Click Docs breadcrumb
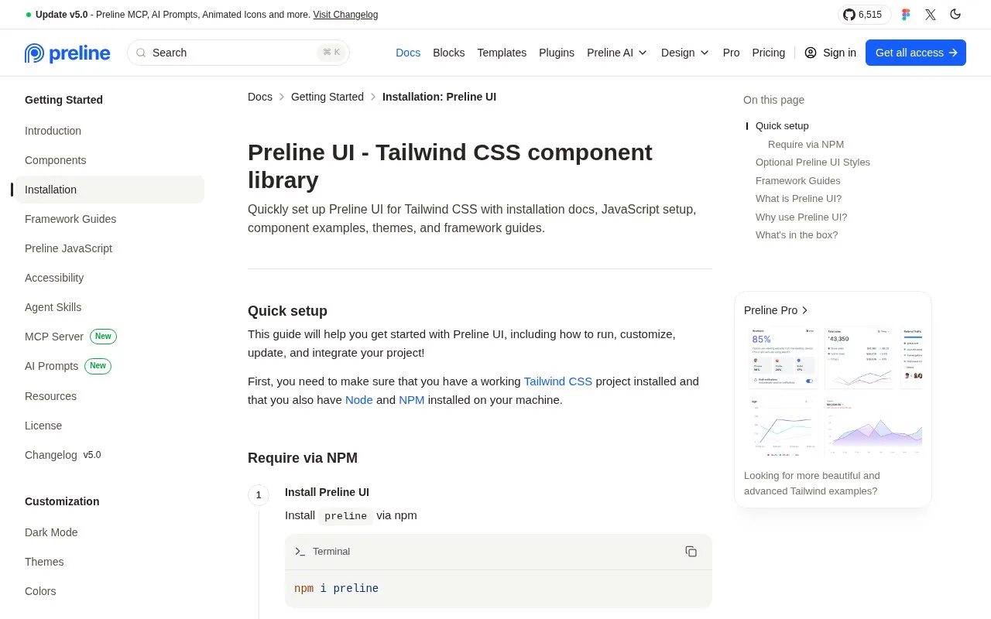This screenshot has height=619, width=991. pyautogui.click(x=260, y=97)
